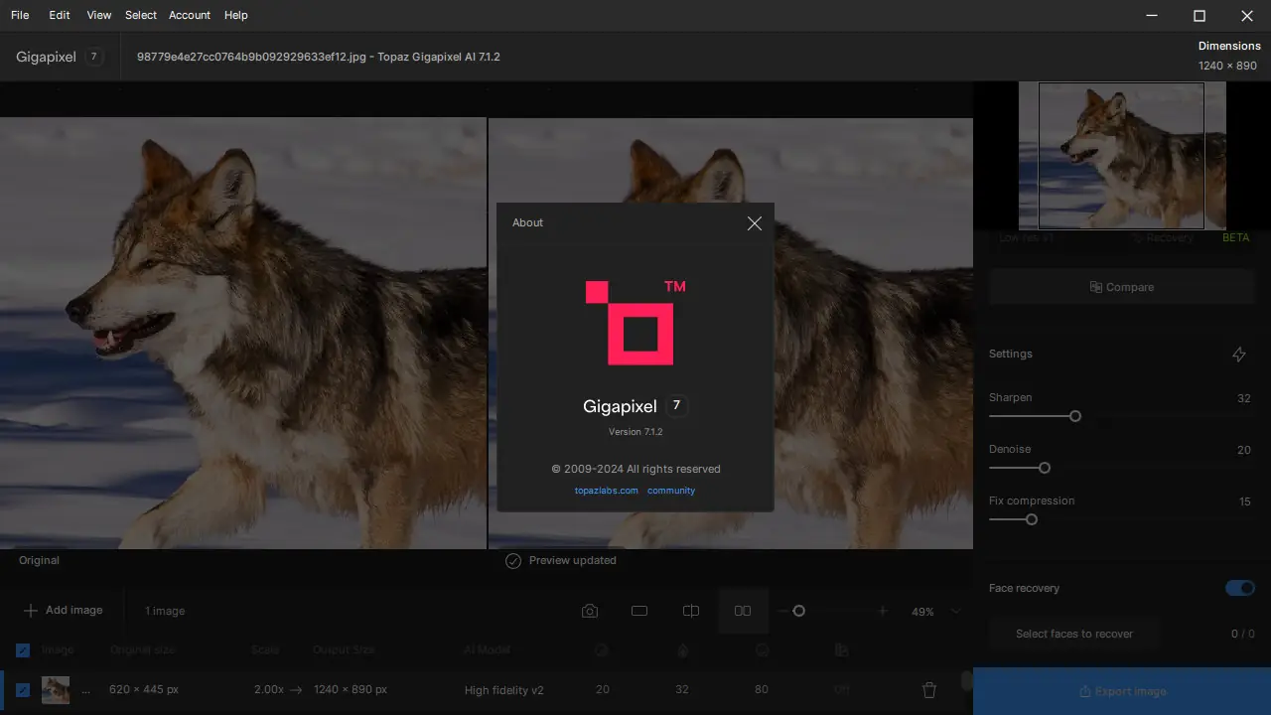This screenshot has height=715, width=1271.
Task: Click Add image button
Action: [x=64, y=610]
